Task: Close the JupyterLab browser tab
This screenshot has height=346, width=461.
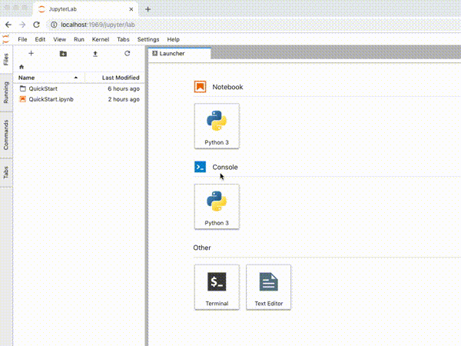Action: (131, 9)
